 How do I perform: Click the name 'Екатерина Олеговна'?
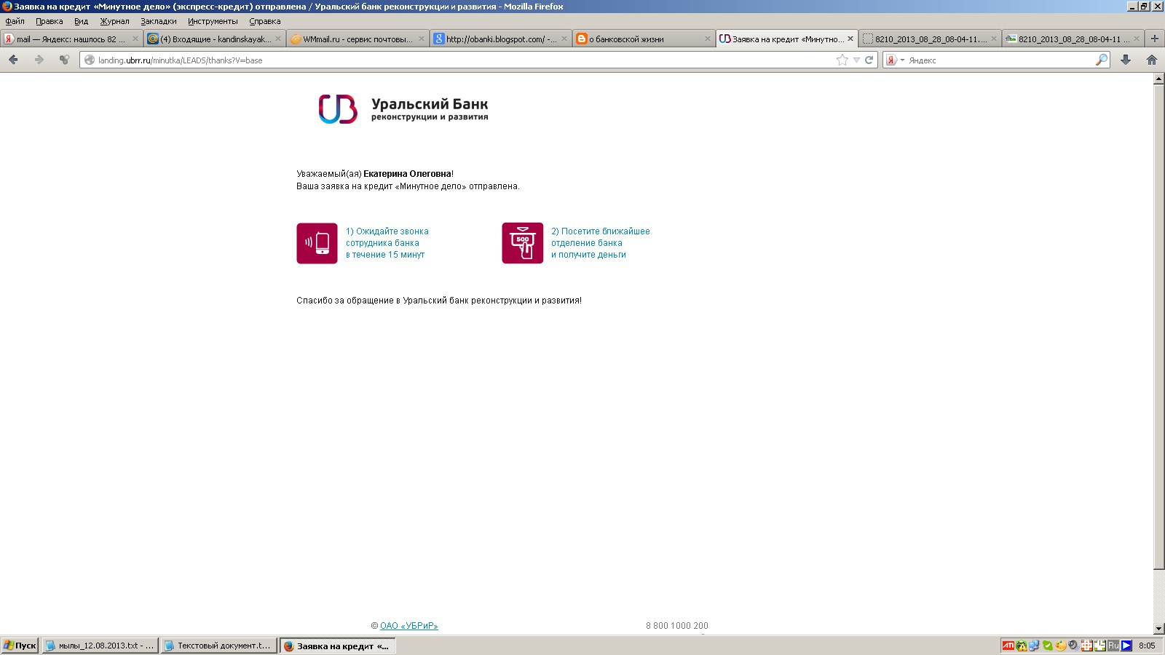pyautogui.click(x=407, y=174)
